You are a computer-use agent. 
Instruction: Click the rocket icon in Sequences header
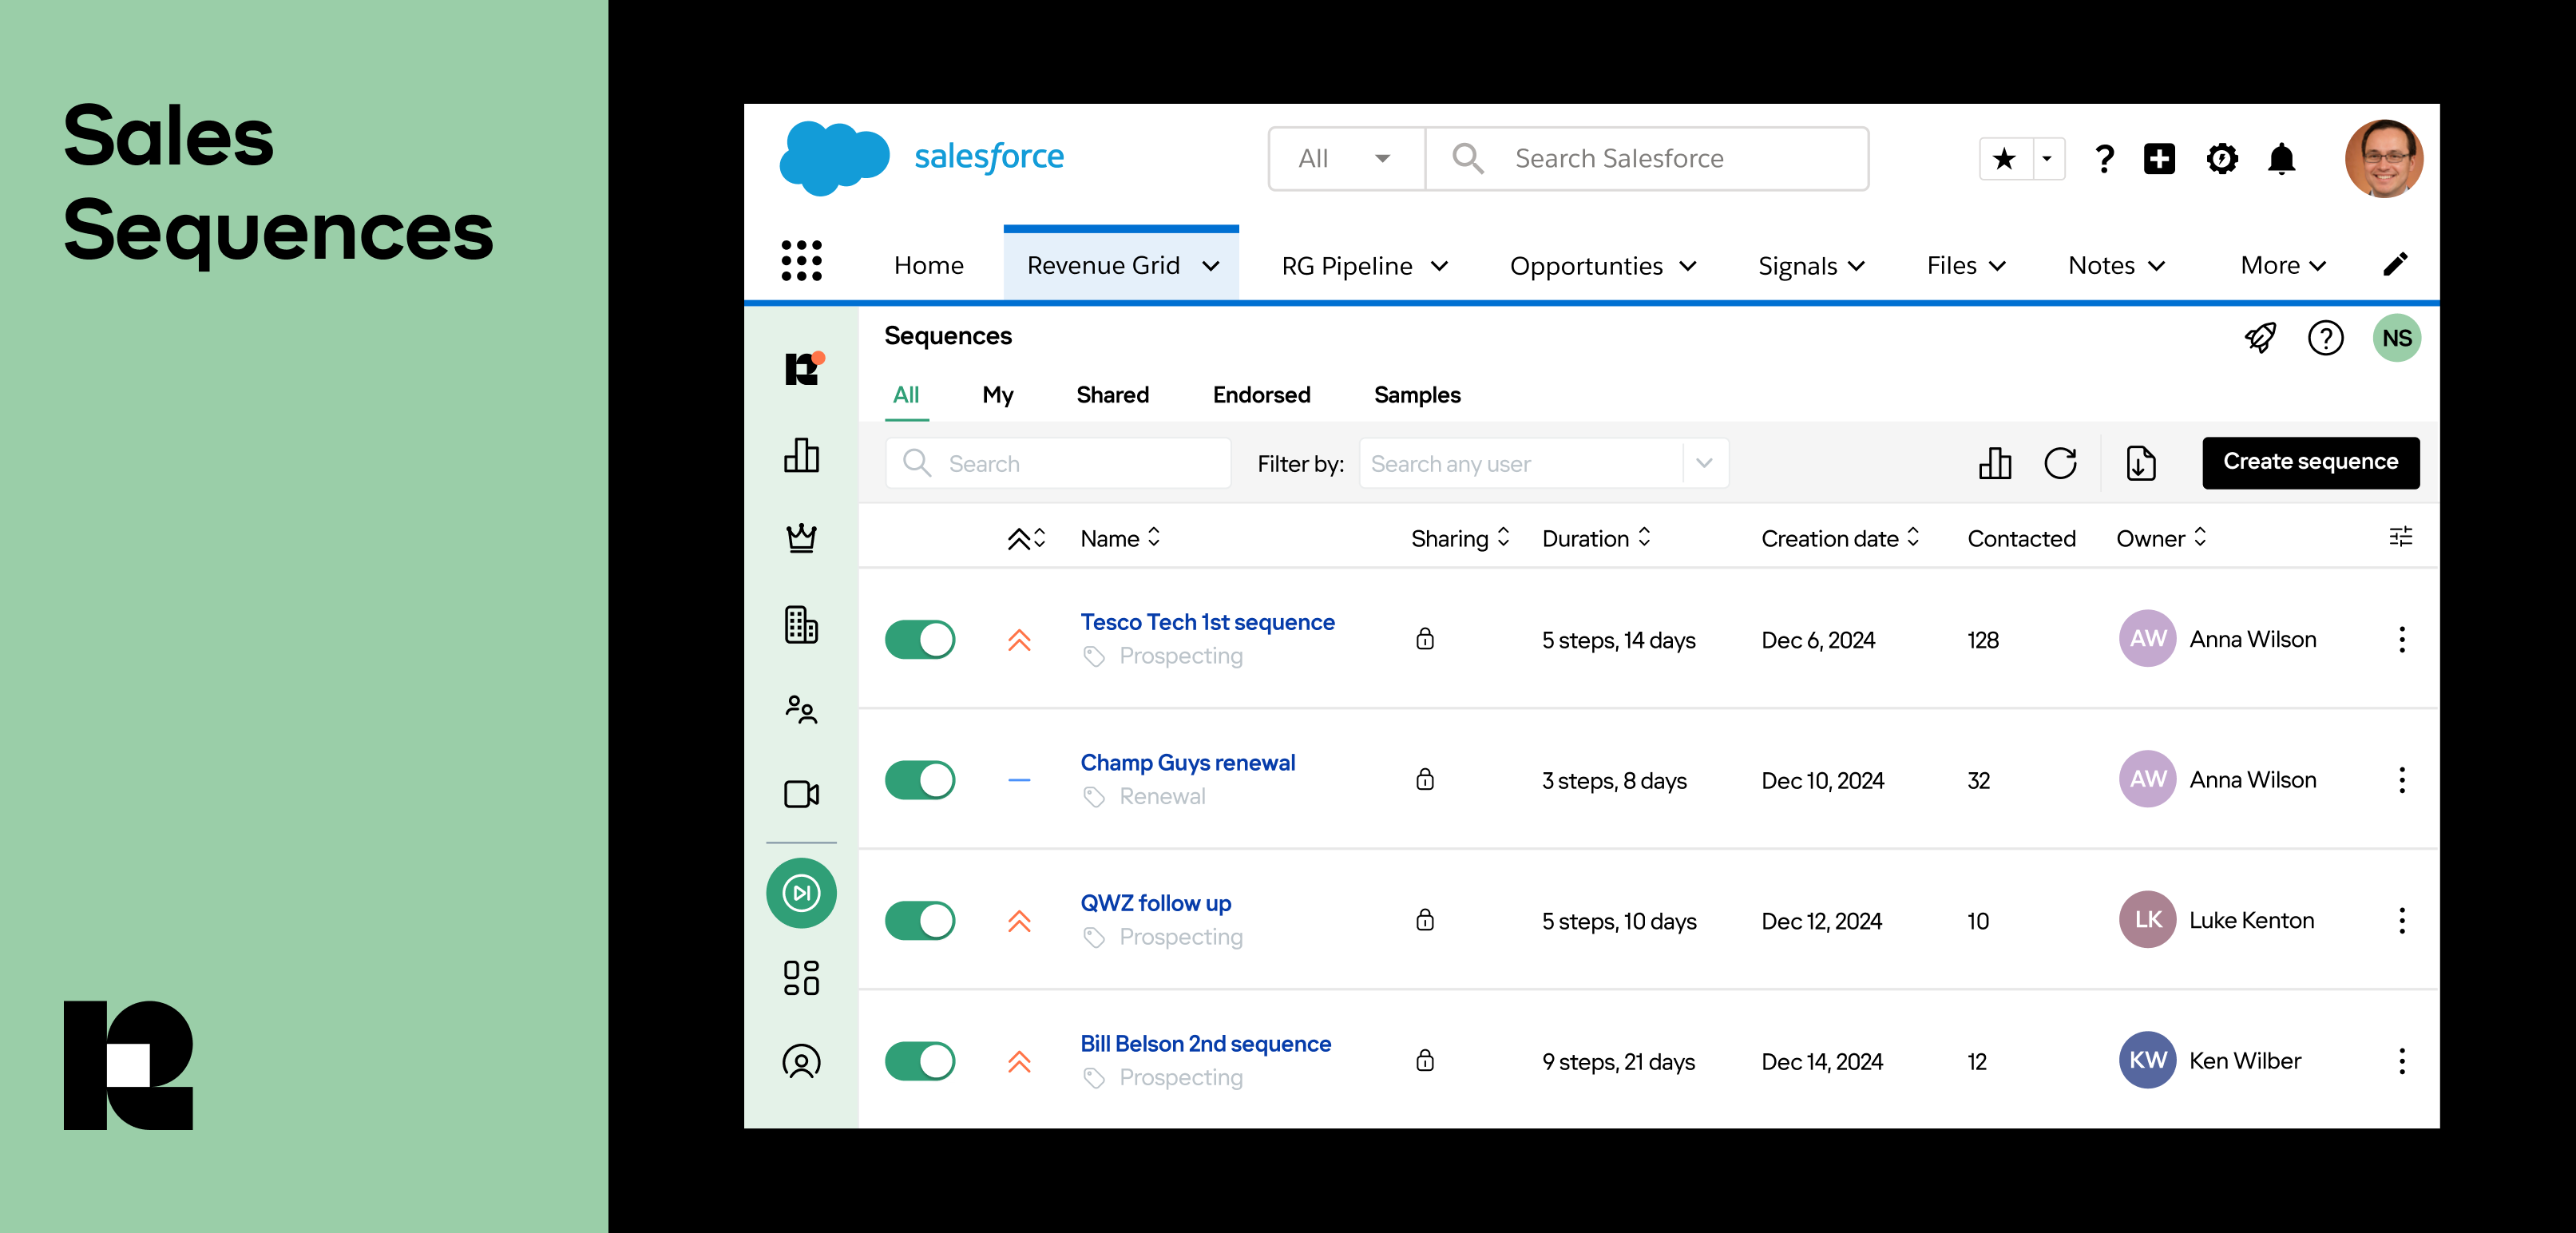point(2260,338)
